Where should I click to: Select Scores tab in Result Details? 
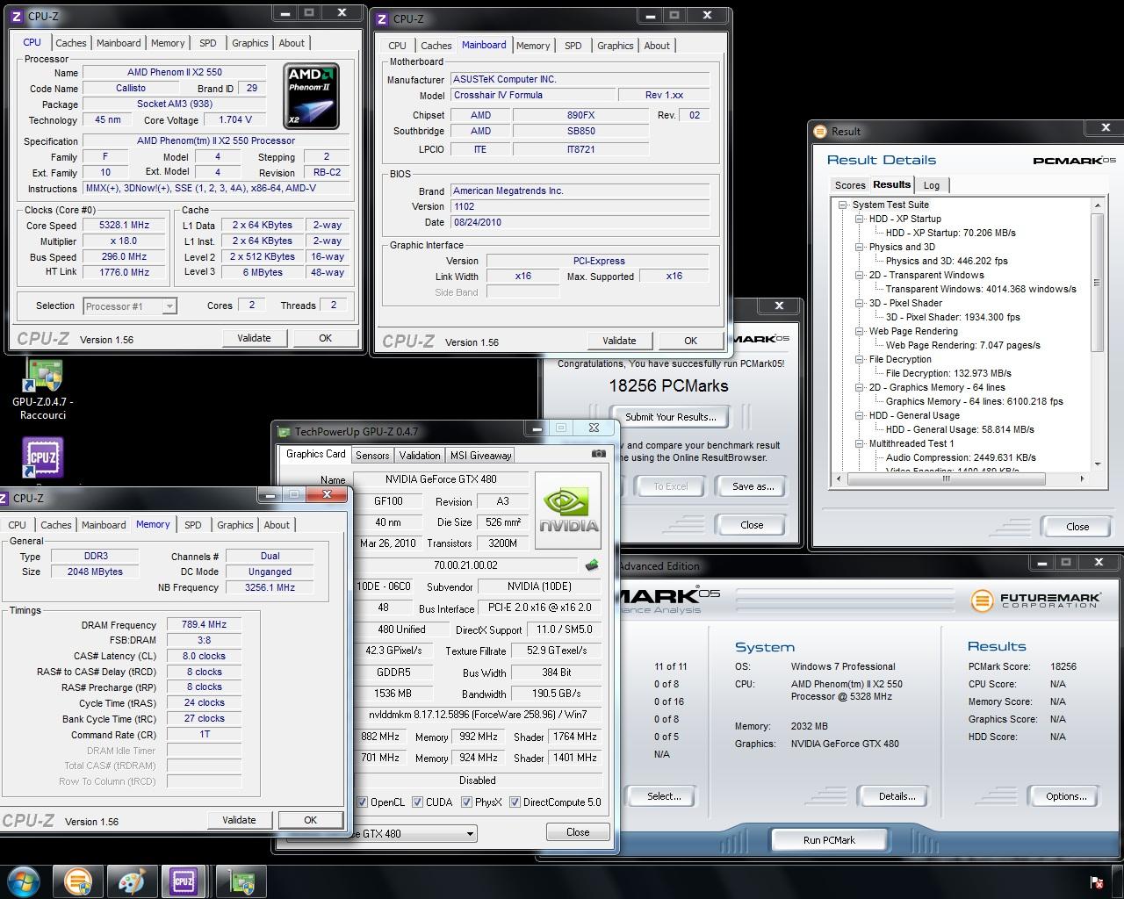tap(850, 185)
